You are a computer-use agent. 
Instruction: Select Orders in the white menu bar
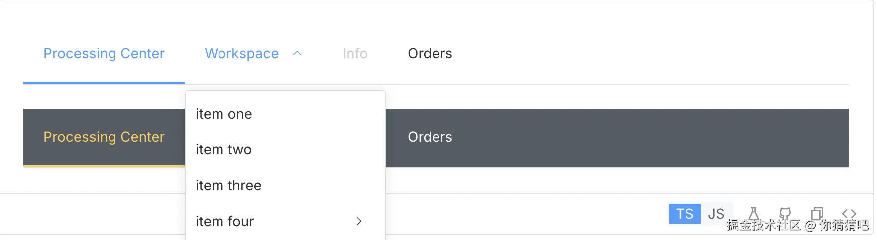pos(430,53)
